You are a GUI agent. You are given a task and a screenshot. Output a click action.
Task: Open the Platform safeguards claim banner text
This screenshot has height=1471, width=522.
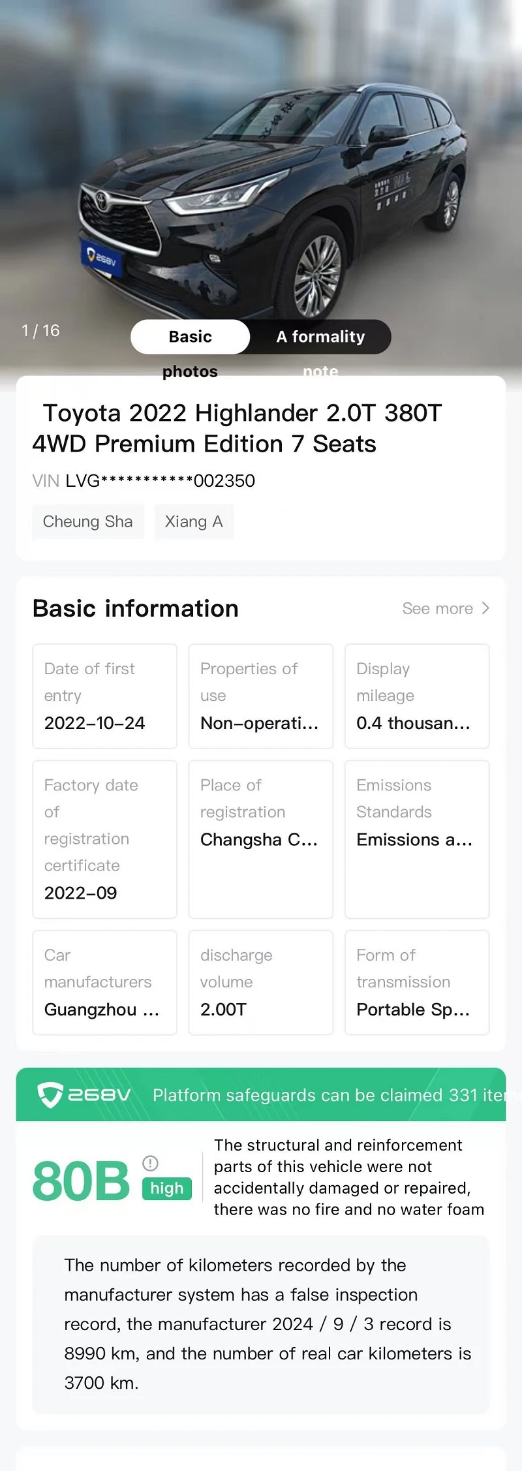(330, 1095)
